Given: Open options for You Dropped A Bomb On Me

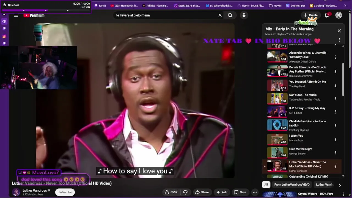Looking at the screenshot, I should [335, 86].
